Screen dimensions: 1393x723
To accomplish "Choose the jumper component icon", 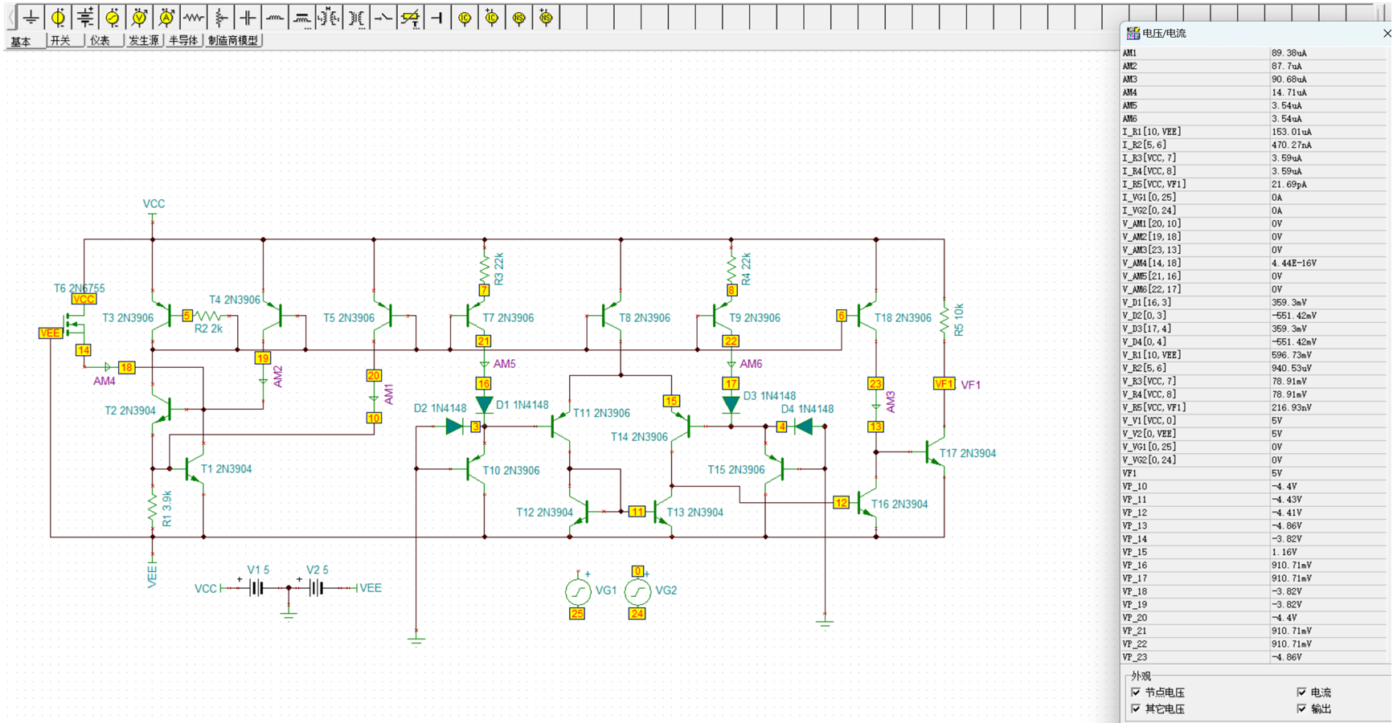I will [x=437, y=17].
